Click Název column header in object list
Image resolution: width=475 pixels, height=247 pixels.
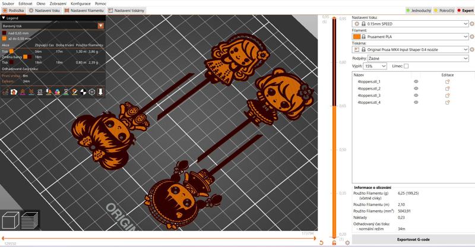tap(359, 75)
